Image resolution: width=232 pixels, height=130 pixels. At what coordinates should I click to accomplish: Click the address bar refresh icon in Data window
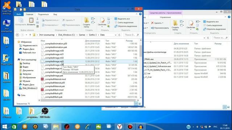[x=119, y=35]
